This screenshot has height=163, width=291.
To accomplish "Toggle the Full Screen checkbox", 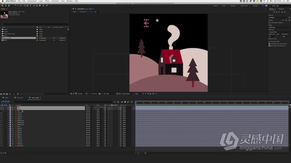I will tap(269, 39).
